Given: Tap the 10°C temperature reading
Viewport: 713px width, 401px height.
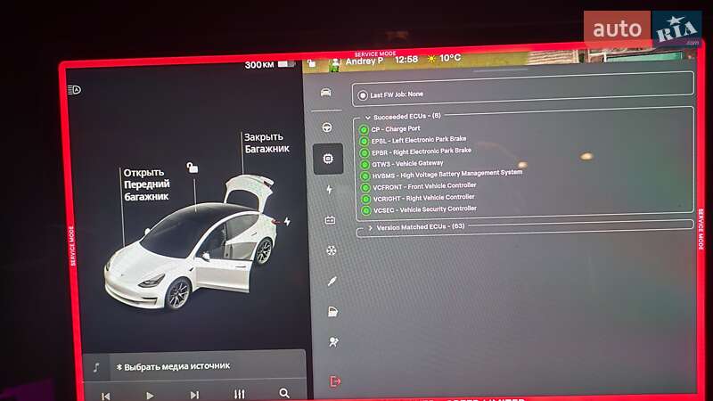Looking at the screenshot, I should click(x=450, y=58).
